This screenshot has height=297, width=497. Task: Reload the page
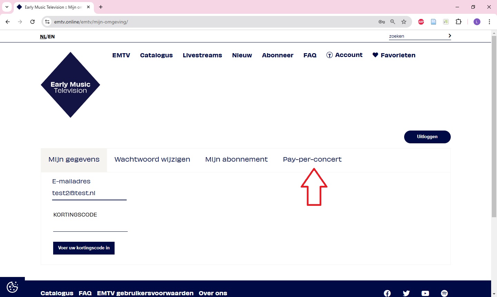pos(32,22)
